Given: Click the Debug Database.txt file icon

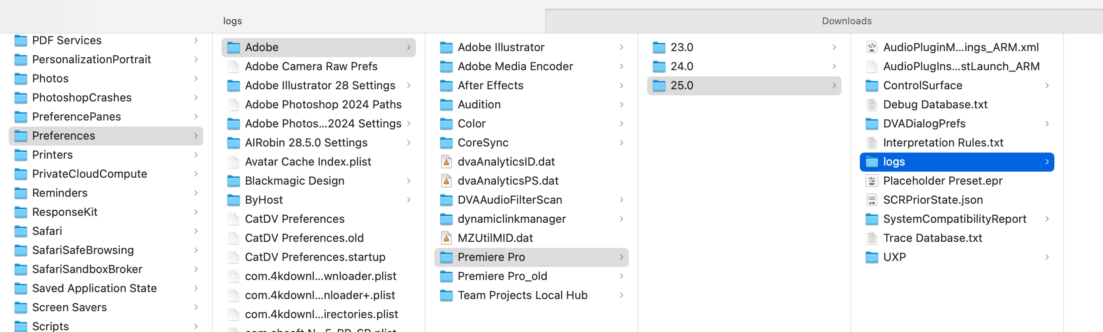Looking at the screenshot, I should [x=872, y=104].
